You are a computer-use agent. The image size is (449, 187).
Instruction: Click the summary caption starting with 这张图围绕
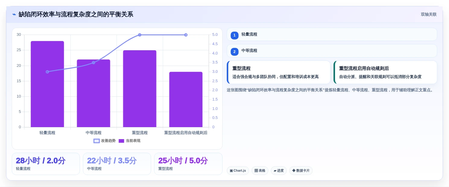point(331,90)
